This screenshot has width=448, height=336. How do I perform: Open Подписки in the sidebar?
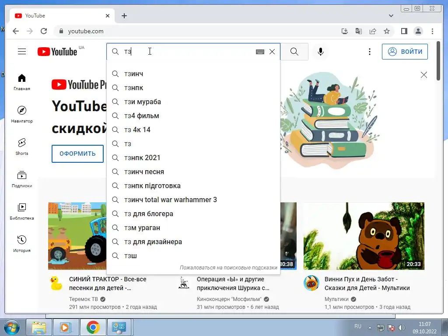[22, 179]
